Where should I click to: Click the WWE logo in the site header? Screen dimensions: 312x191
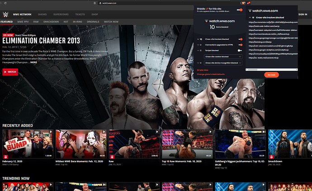tap(5, 14)
